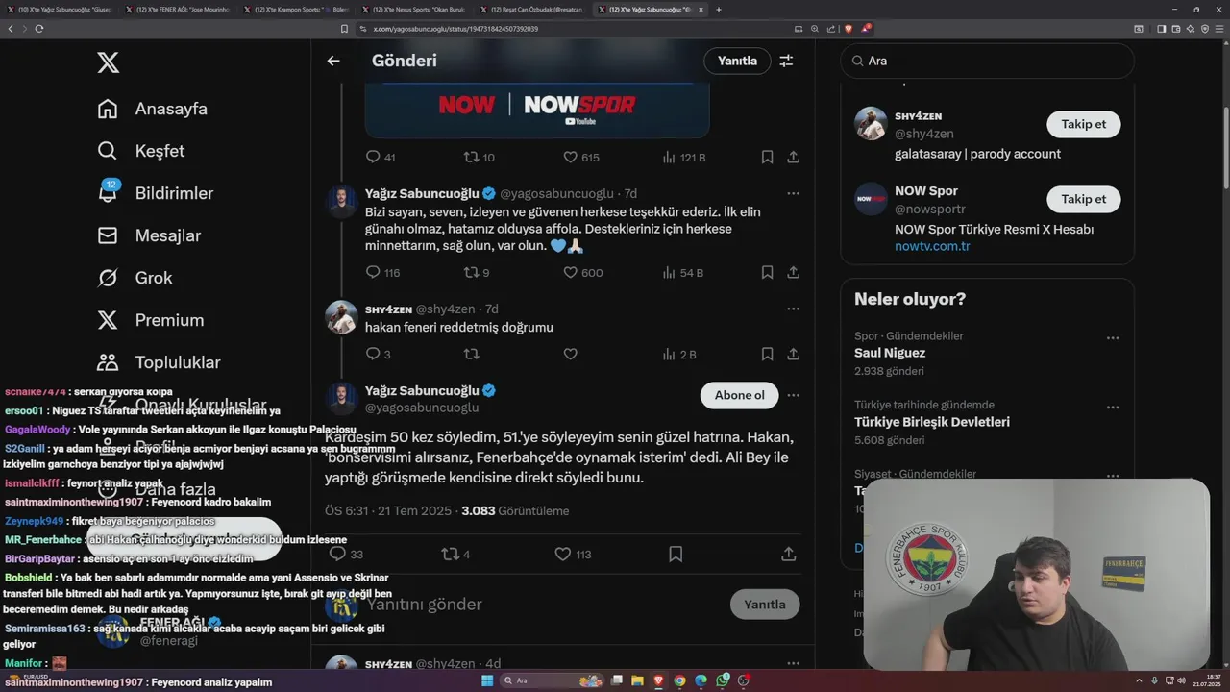Open a new browser tab

click(718, 10)
